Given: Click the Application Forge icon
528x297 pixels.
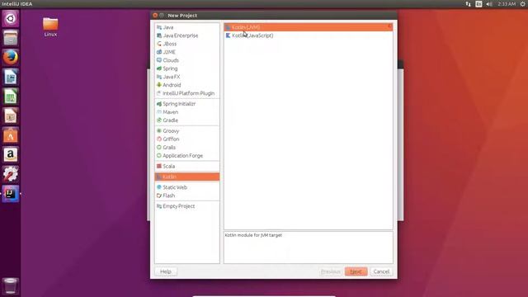Looking at the screenshot, I should [x=159, y=156].
